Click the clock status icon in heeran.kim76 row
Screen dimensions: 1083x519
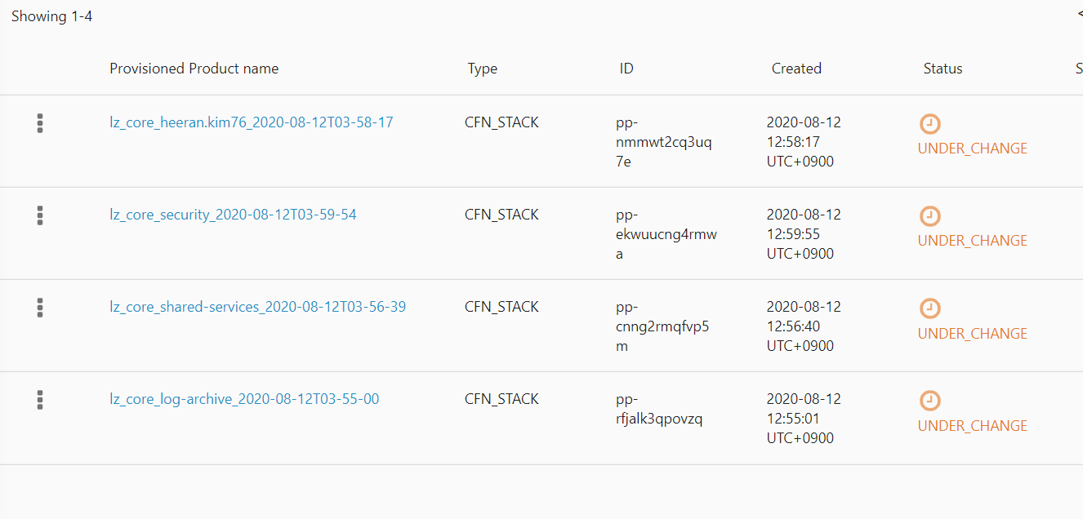tap(930, 124)
